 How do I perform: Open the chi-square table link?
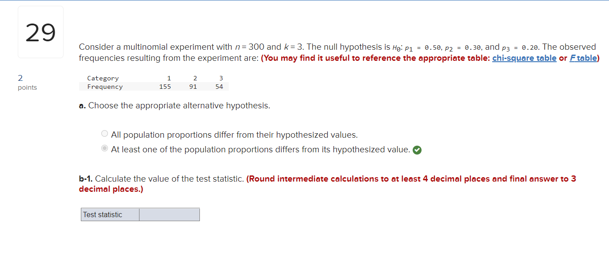tap(524, 58)
